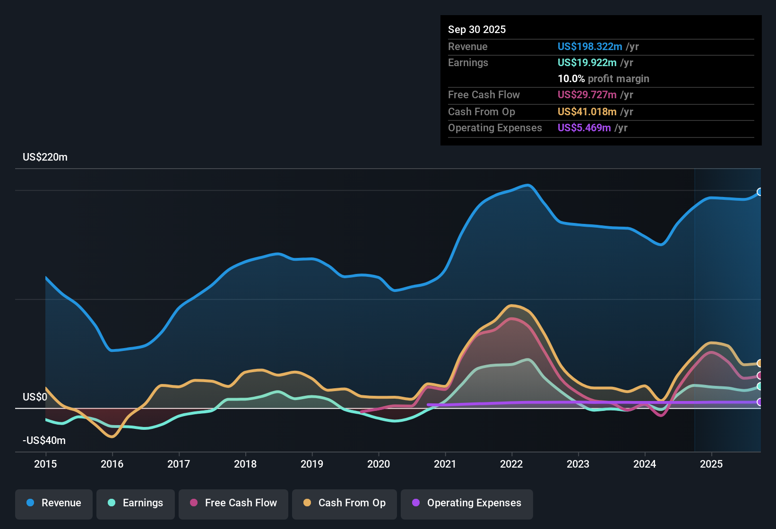
Task: Select the Revenue endpoint marker on the chart
Action: pos(760,192)
